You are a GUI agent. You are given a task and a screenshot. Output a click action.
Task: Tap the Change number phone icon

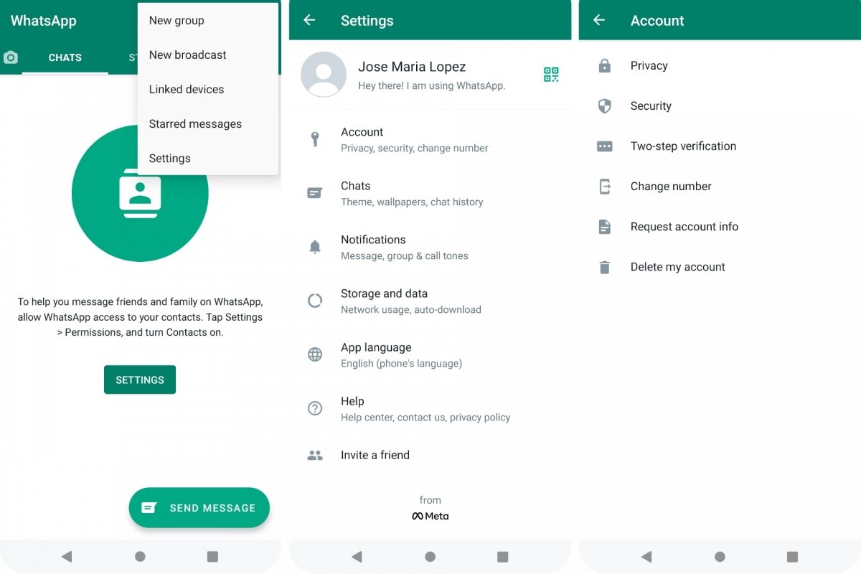point(605,187)
